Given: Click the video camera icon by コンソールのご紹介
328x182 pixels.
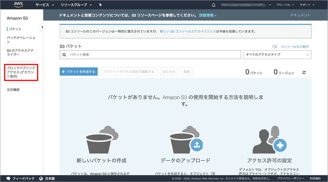Looking at the screenshot, I should [x=275, y=46].
